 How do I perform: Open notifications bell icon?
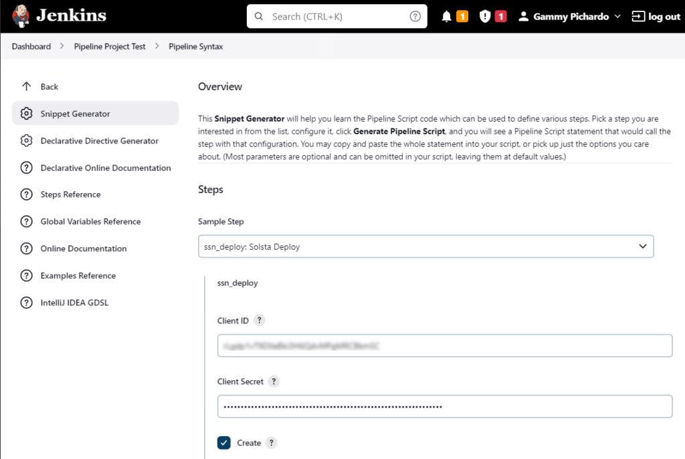[446, 17]
